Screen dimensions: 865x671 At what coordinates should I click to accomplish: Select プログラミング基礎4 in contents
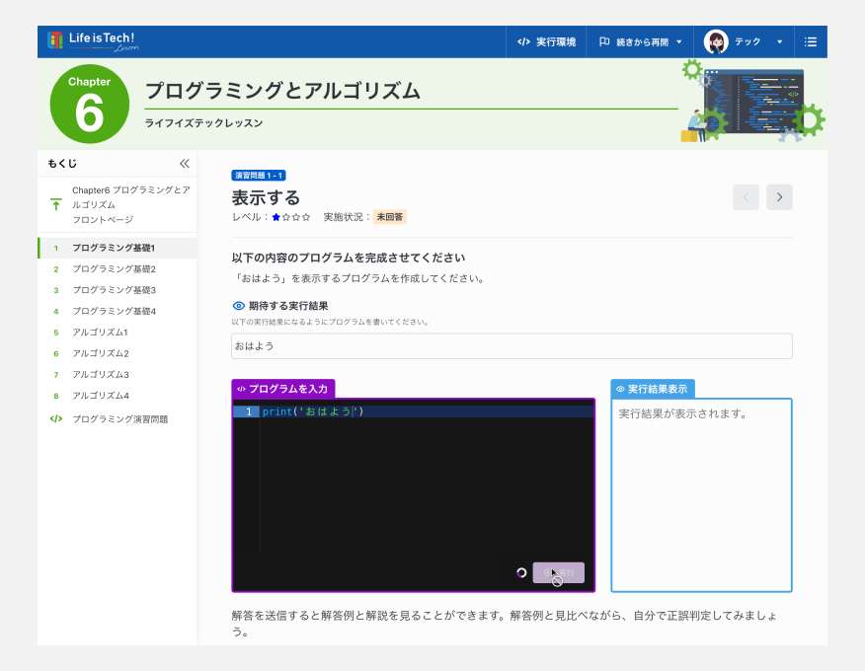(x=117, y=311)
